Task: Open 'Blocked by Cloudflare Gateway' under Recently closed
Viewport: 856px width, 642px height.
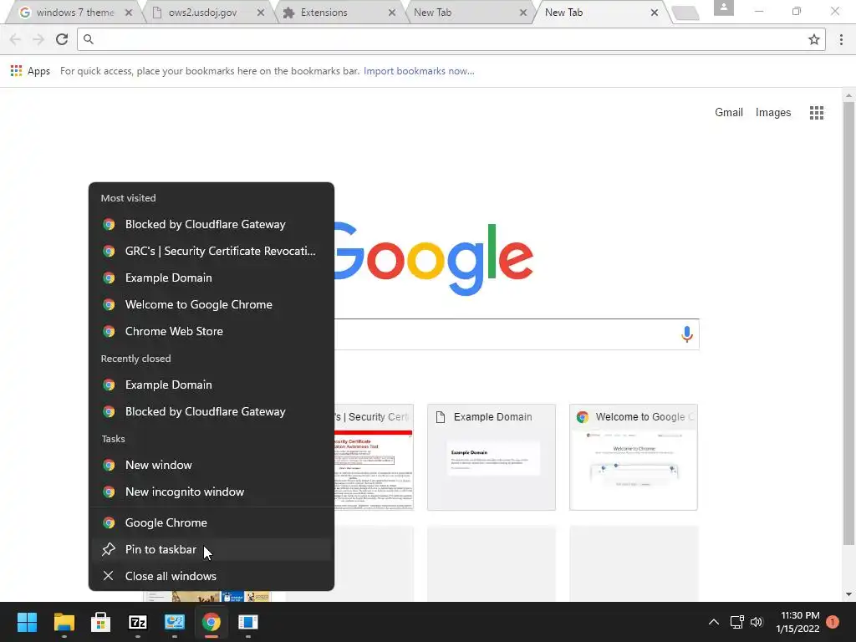Action: point(211,411)
